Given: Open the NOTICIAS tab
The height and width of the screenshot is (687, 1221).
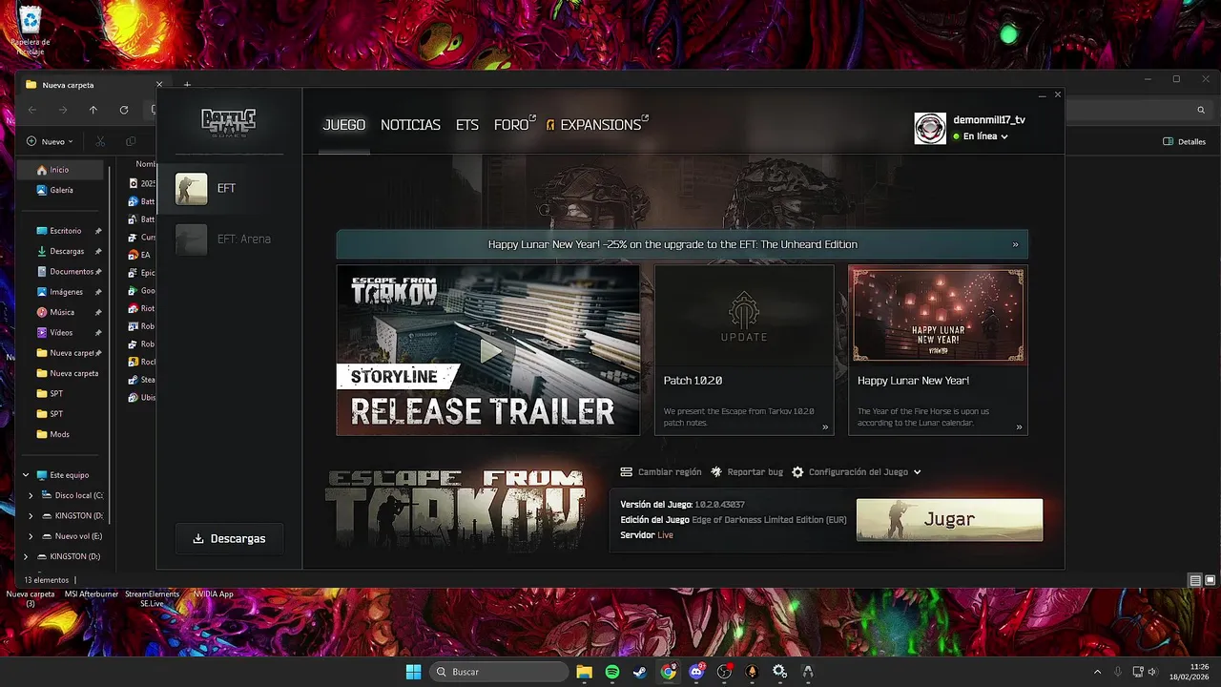Looking at the screenshot, I should click(x=410, y=125).
